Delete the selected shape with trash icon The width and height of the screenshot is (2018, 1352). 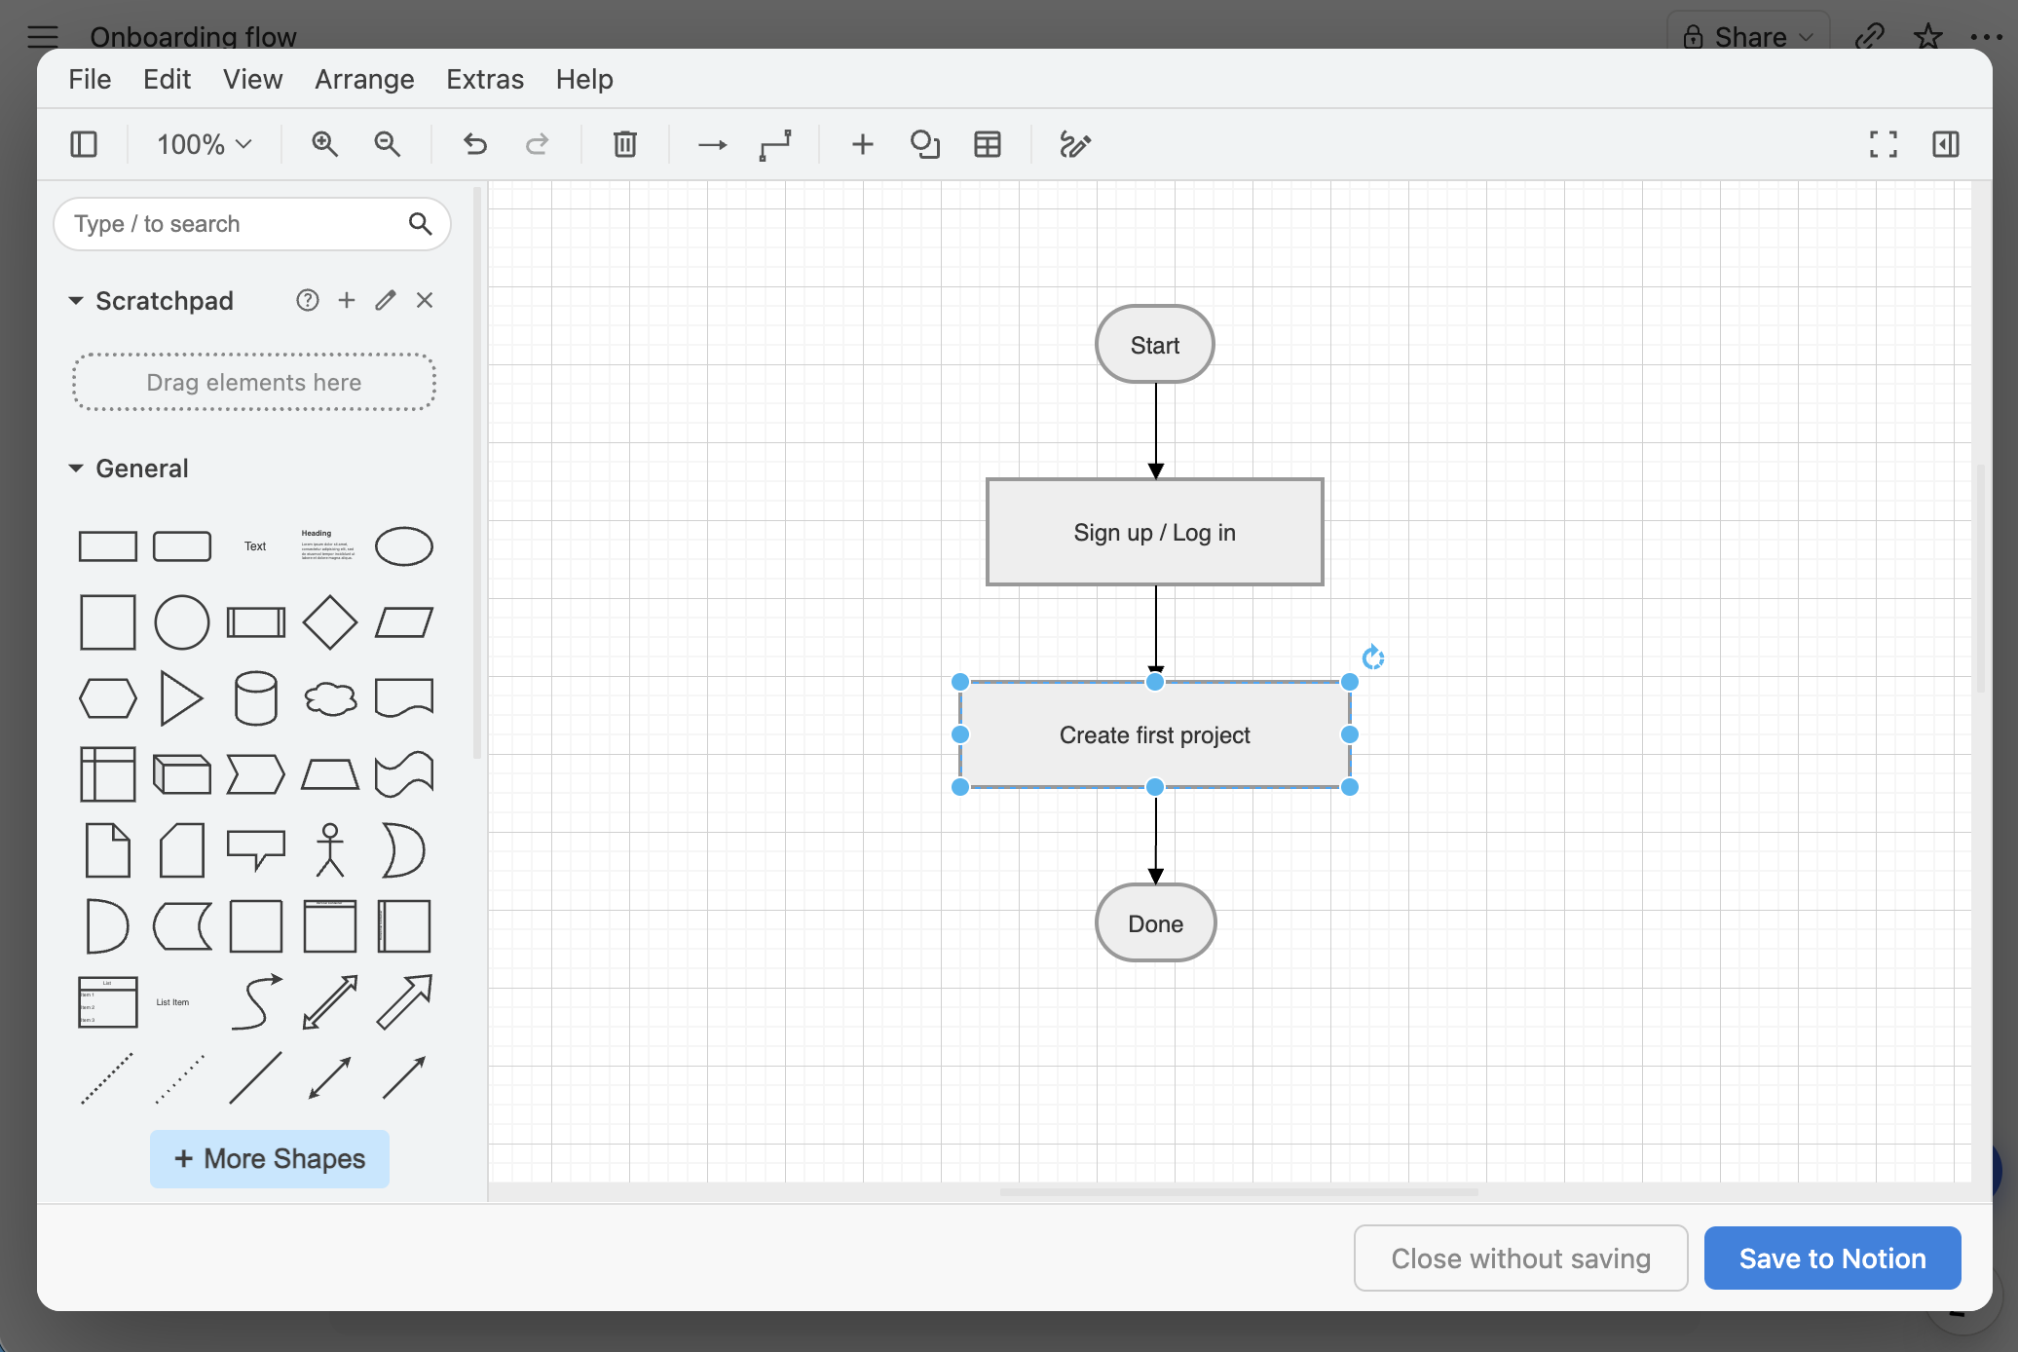tap(625, 144)
